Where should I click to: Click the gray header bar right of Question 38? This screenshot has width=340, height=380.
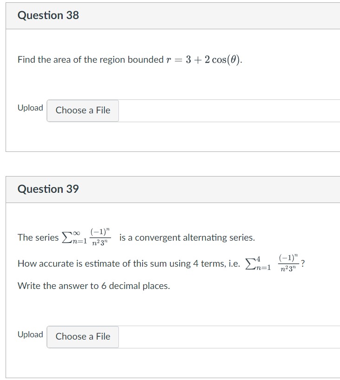[x=209, y=15]
